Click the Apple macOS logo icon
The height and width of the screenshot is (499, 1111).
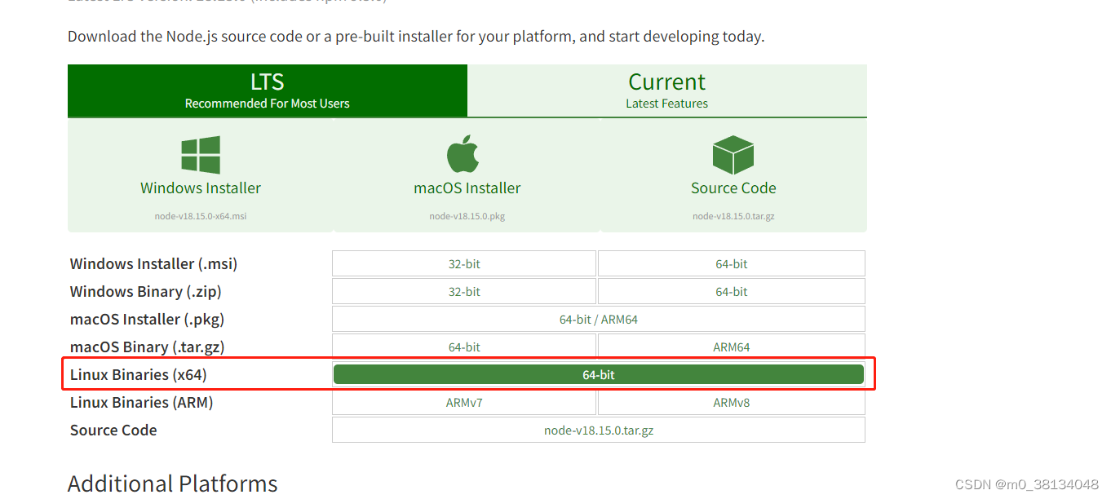pyautogui.click(x=463, y=155)
